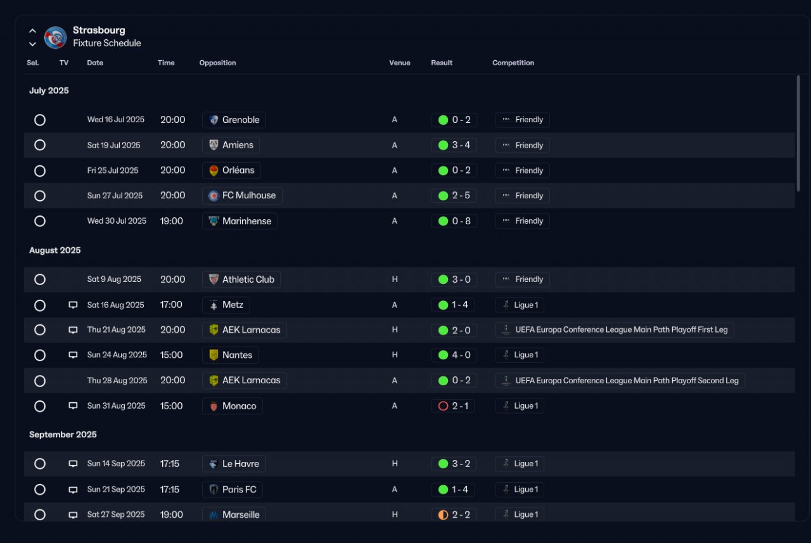Click the Athletic Club crest icon

(214, 279)
